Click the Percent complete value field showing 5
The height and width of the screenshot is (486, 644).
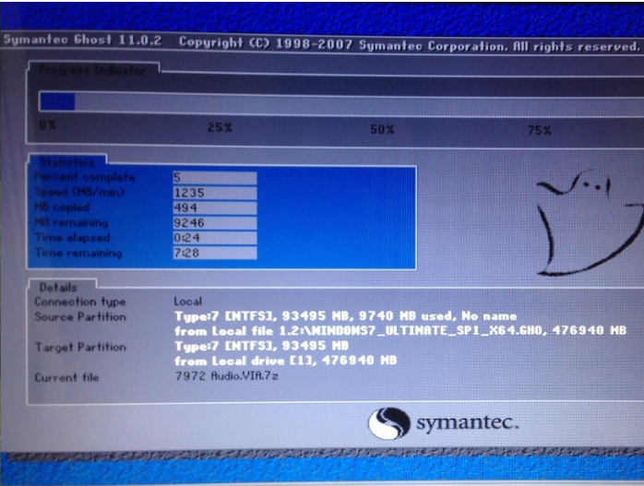pyautogui.click(x=215, y=178)
